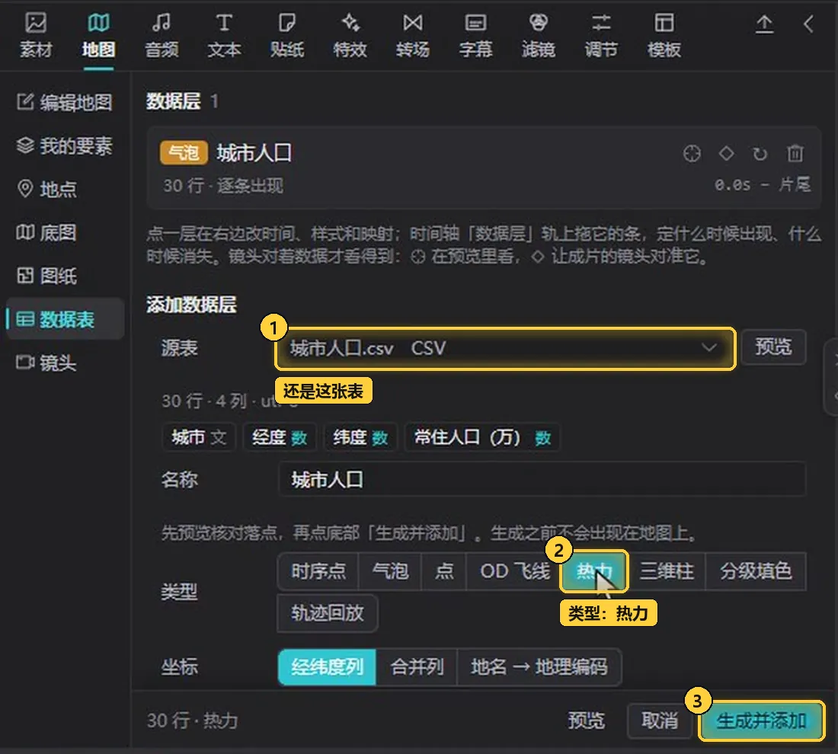Click the crosshair locate icon on 城市人口 layer
Viewport: 838px width, 754px height.
[692, 153]
